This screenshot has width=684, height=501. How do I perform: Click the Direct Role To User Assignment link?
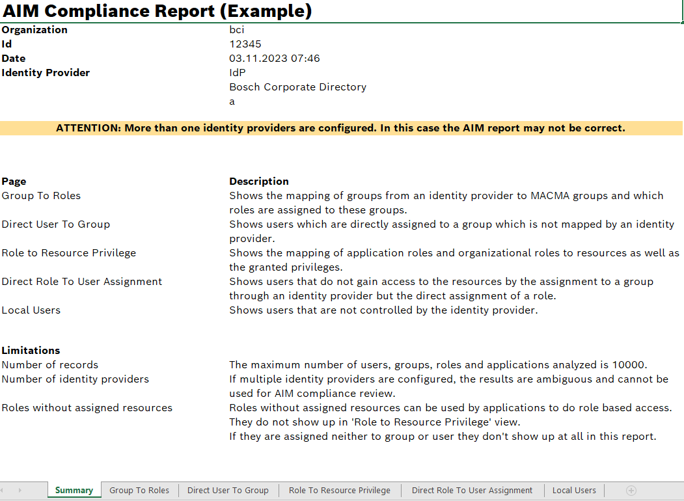click(x=81, y=281)
